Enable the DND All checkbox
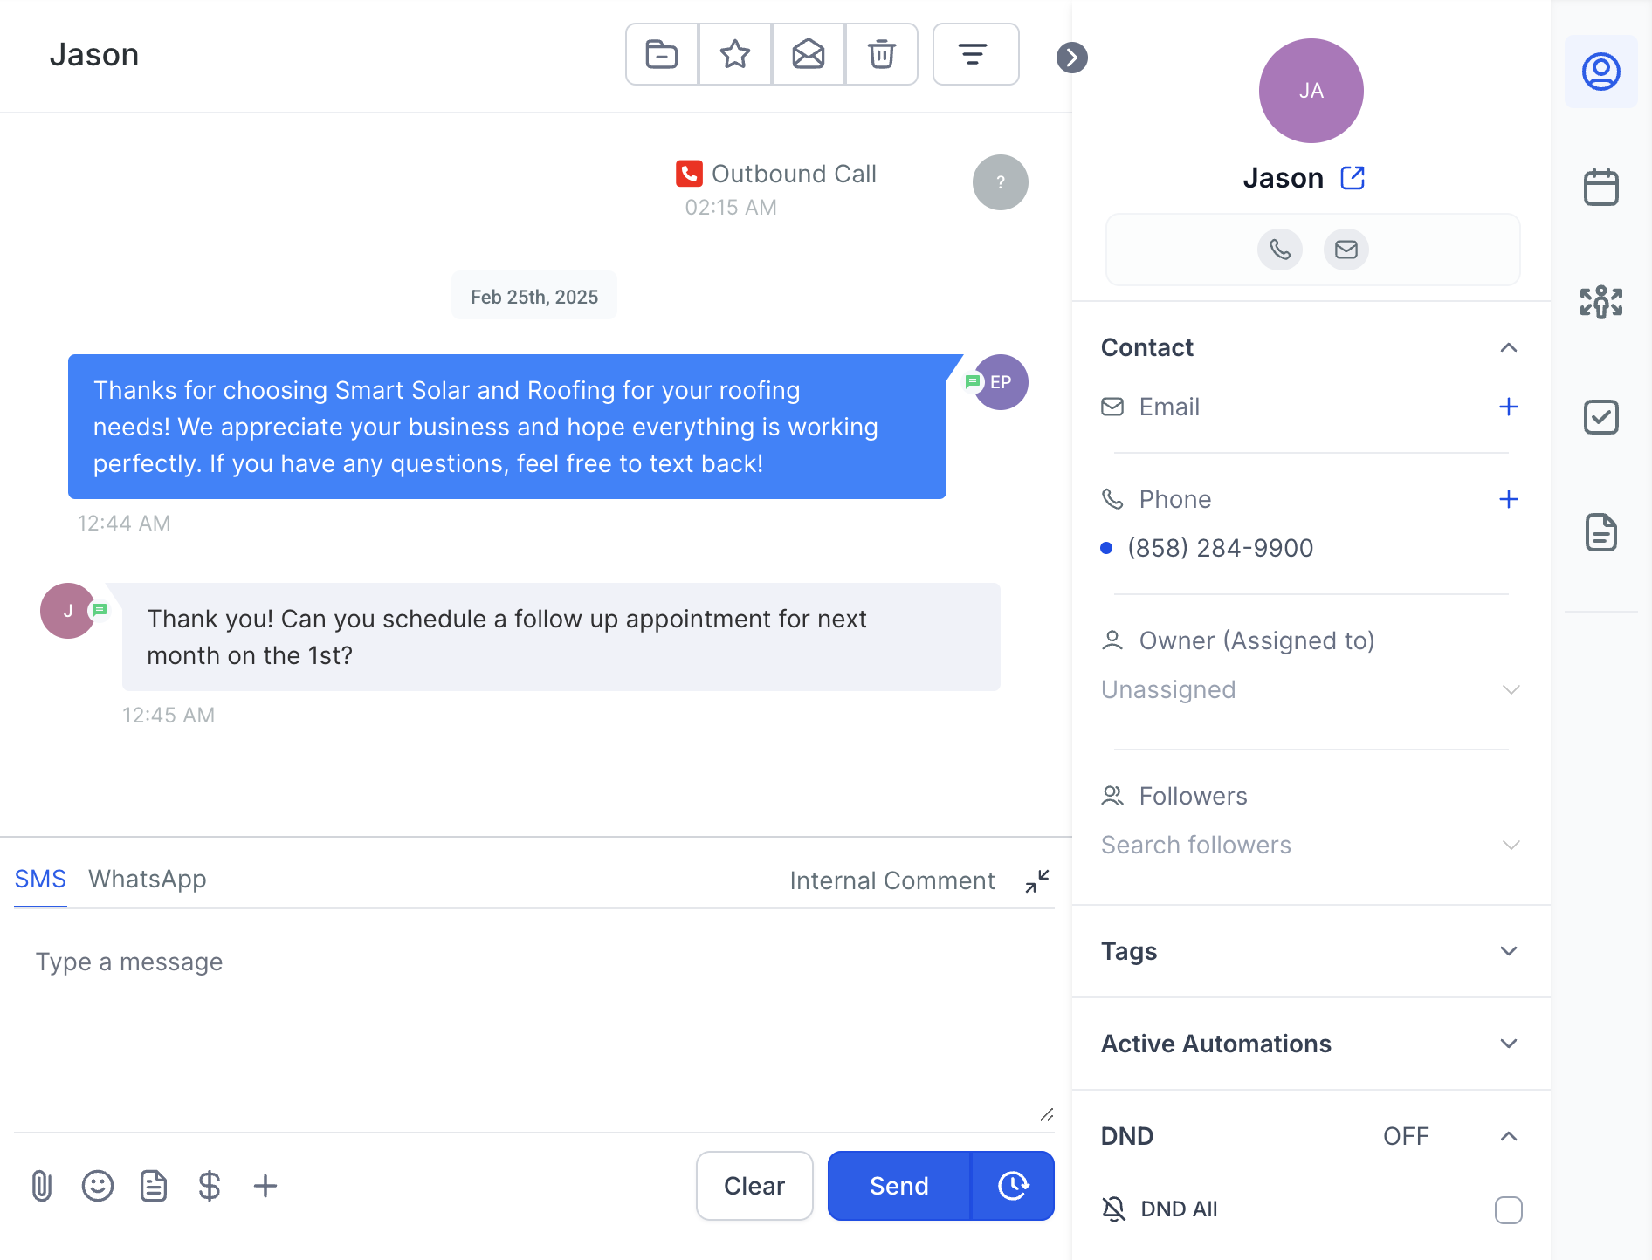 [1508, 1209]
